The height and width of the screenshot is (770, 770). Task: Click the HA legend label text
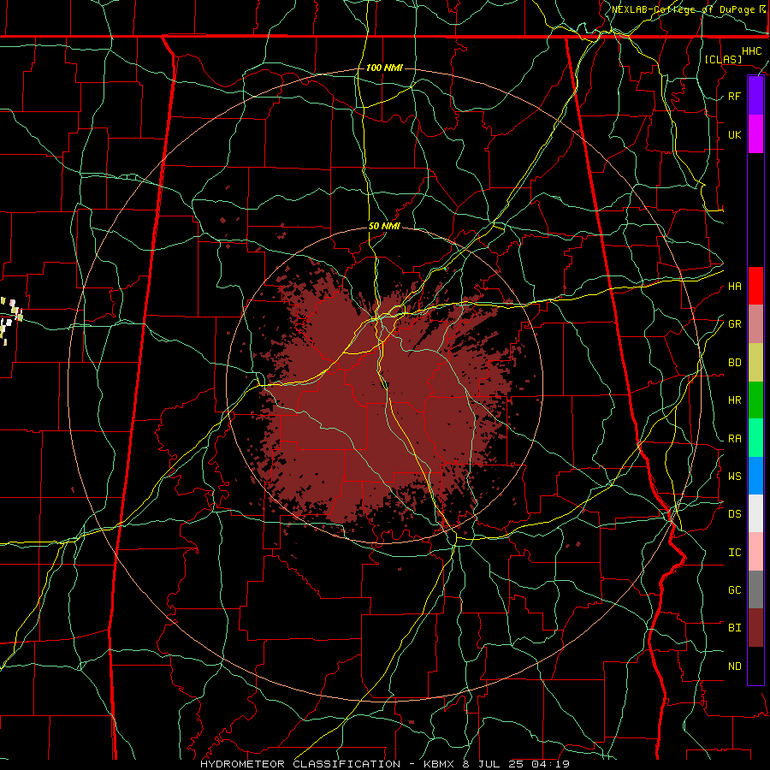pos(734,286)
